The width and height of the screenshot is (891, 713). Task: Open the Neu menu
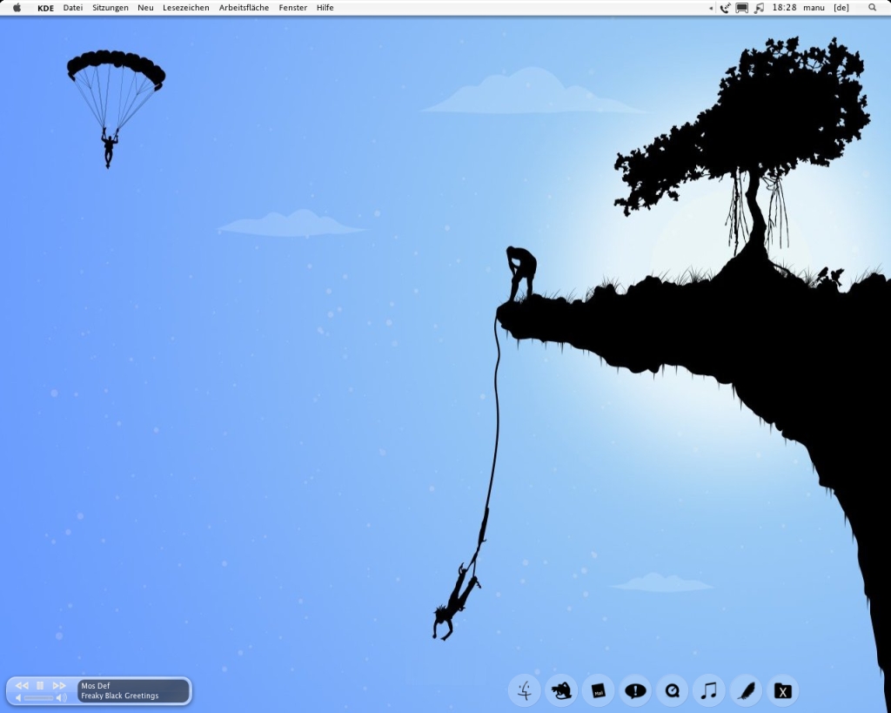click(x=145, y=8)
